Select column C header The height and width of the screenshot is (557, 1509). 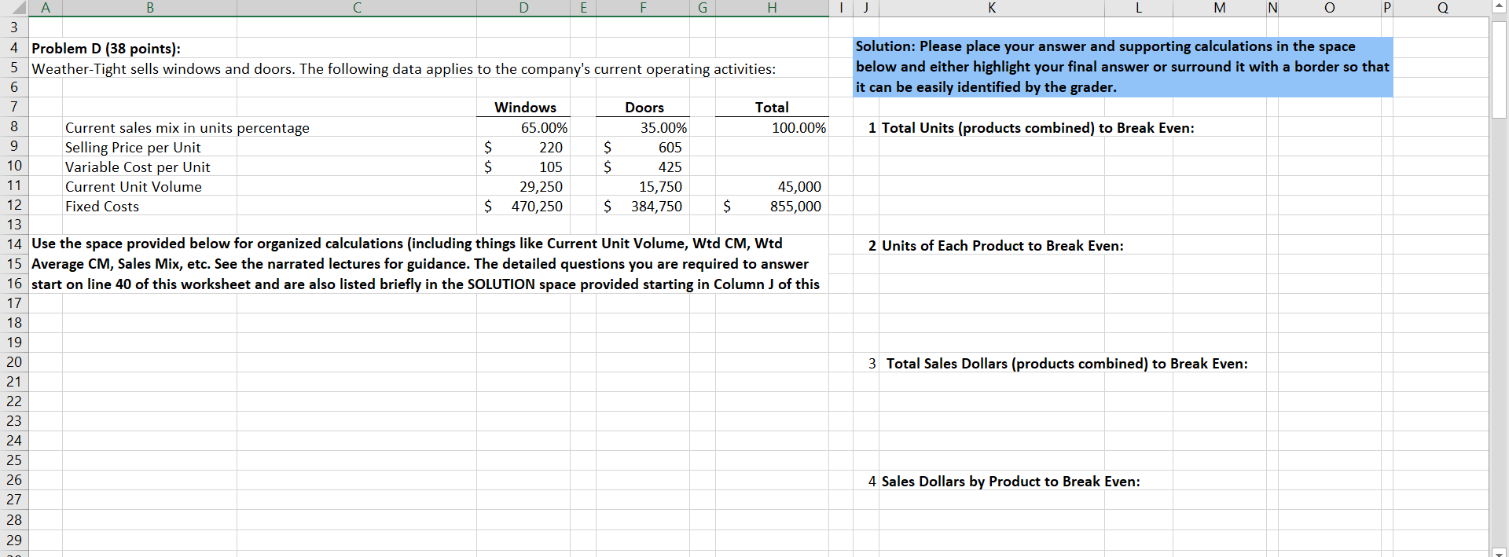[x=357, y=8]
